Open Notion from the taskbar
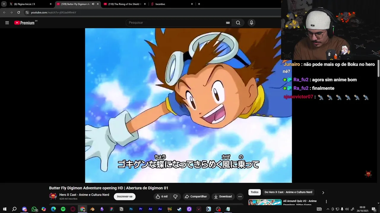This screenshot has width=380, height=213. pos(121,209)
